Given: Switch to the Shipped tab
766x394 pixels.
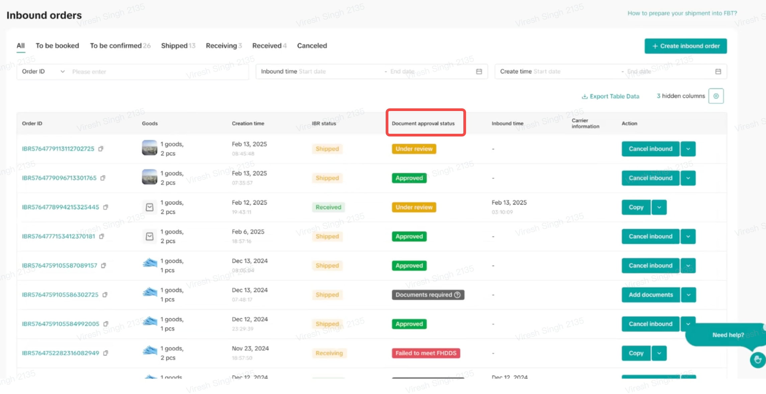Looking at the screenshot, I should (x=178, y=46).
